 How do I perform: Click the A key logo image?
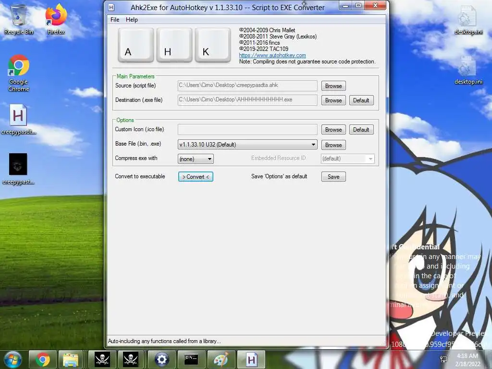point(136,45)
